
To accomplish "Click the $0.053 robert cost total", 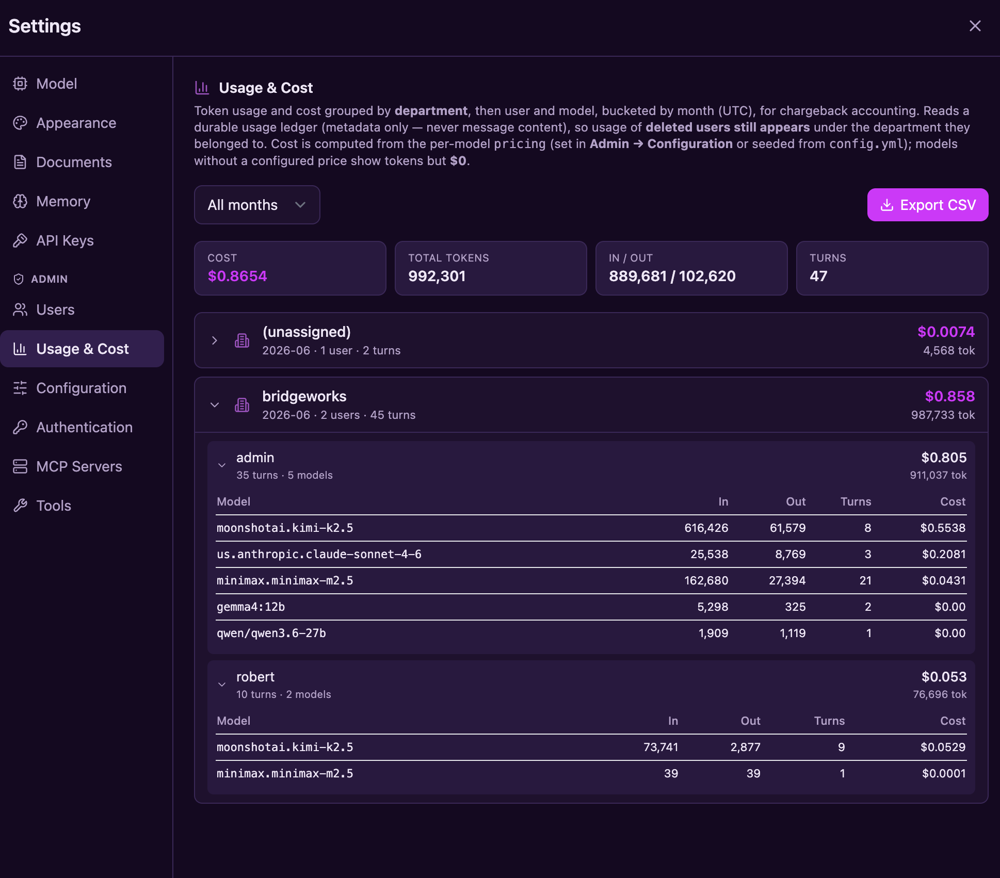I will point(944,677).
